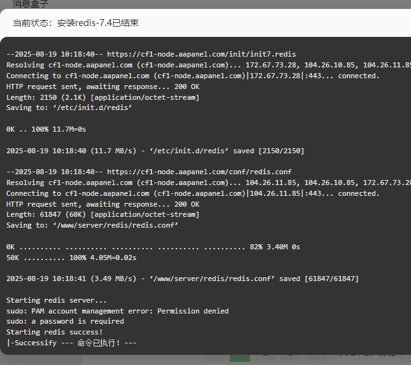
Task: Click the 'Starting redis success!' line
Action: pos(54,332)
